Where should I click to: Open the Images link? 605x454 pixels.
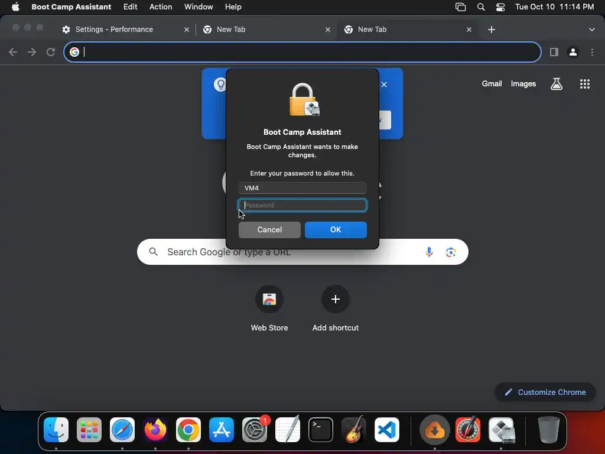click(523, 84)
